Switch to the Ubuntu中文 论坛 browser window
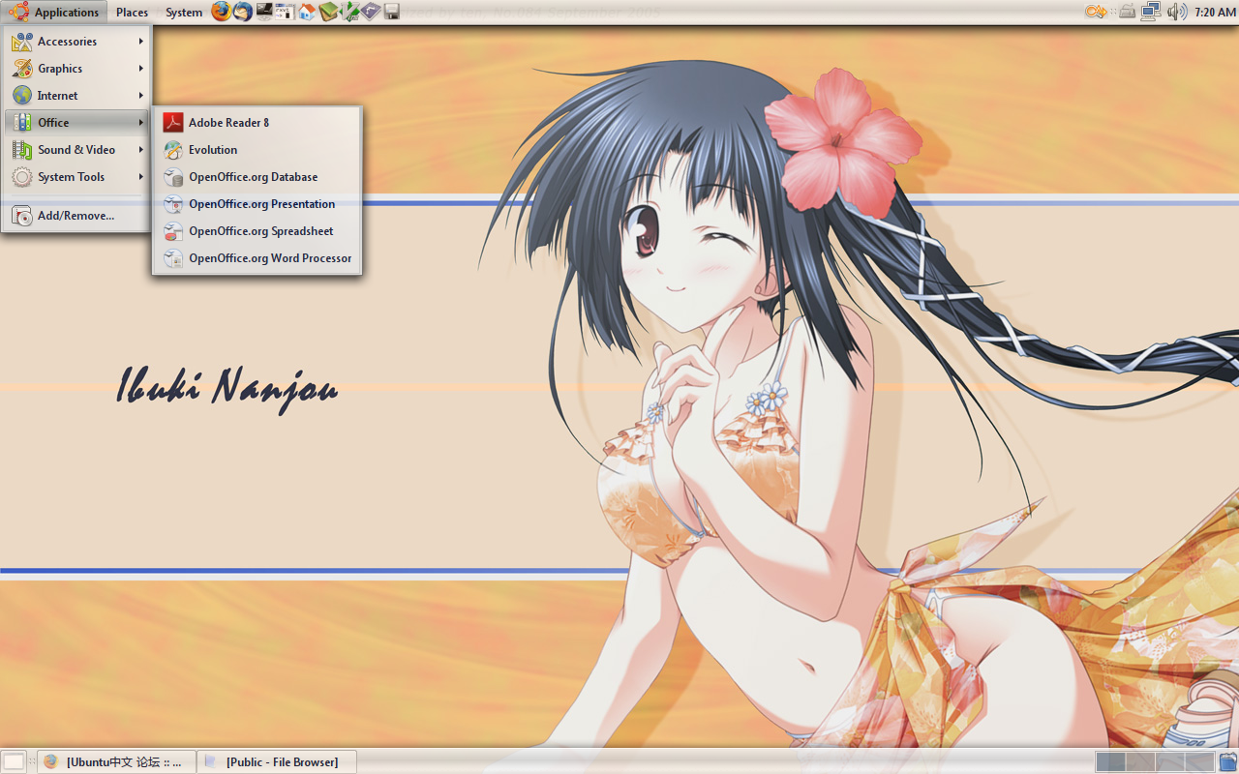 point(117,761)
